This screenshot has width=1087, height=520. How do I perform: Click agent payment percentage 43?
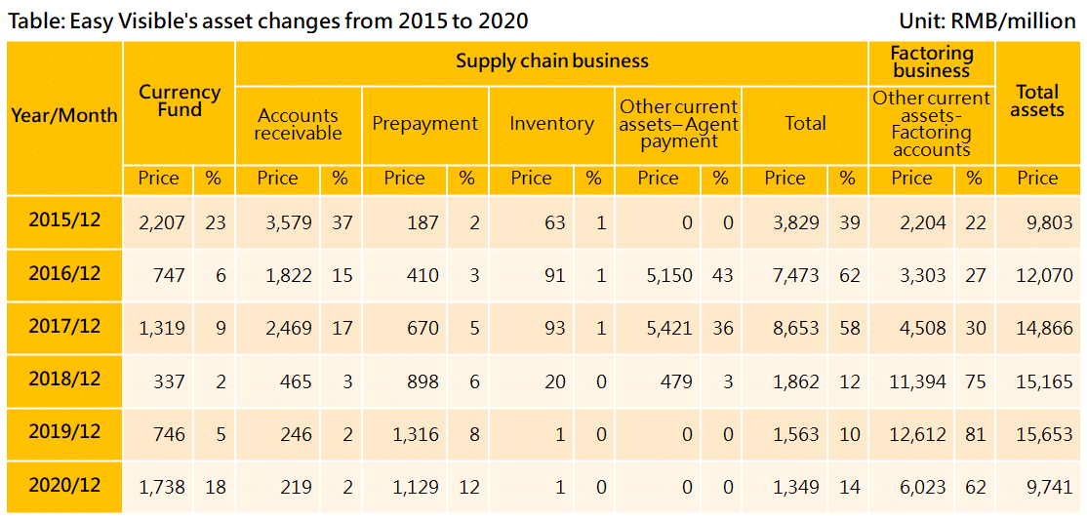tap(721, 276)
